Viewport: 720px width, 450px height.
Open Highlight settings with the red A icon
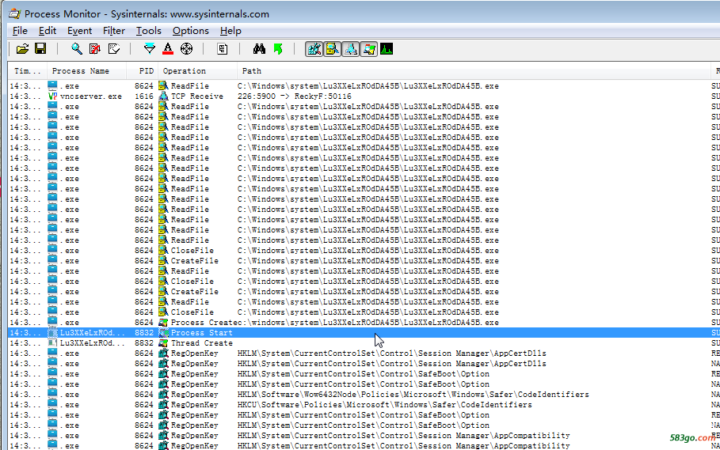tap(168, 48)
